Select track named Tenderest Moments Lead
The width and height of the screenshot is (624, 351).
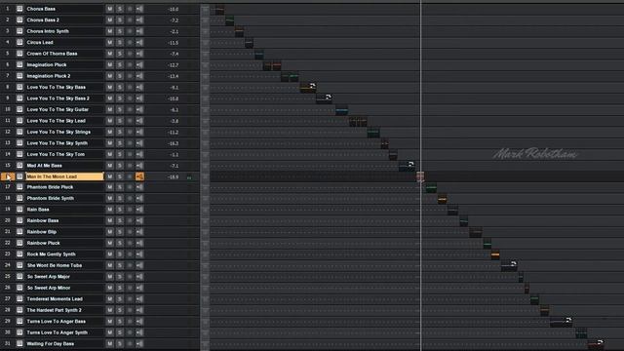tap(55, 299)
